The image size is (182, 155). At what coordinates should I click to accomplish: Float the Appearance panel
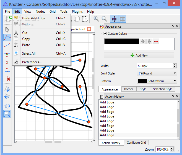point(173,26)
